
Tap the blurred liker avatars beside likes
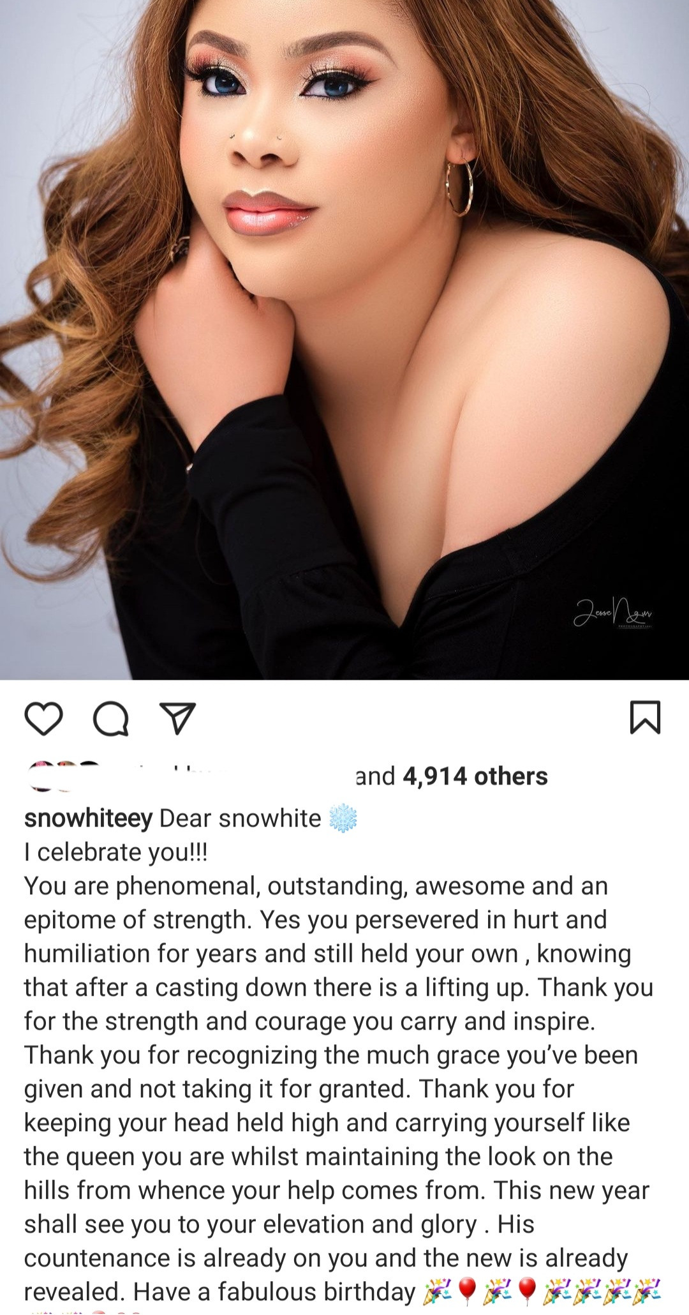(64, 775)
